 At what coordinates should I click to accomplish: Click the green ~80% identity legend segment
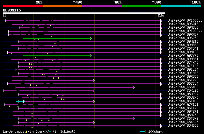point(142,6)
